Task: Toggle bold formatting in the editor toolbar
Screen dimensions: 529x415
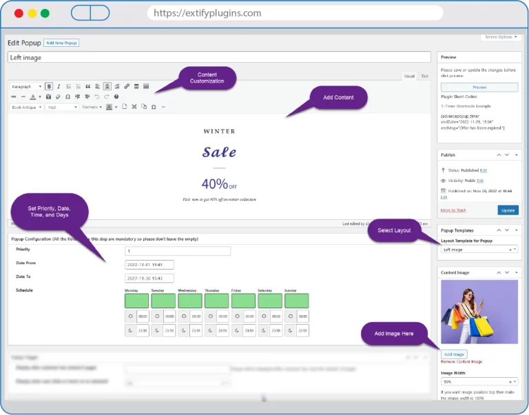Action: [49, 86]
